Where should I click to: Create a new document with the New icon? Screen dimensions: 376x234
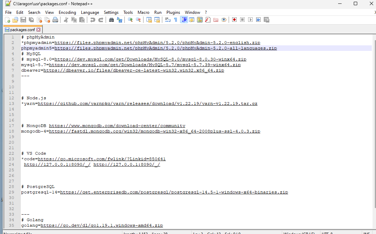point(7,20)
